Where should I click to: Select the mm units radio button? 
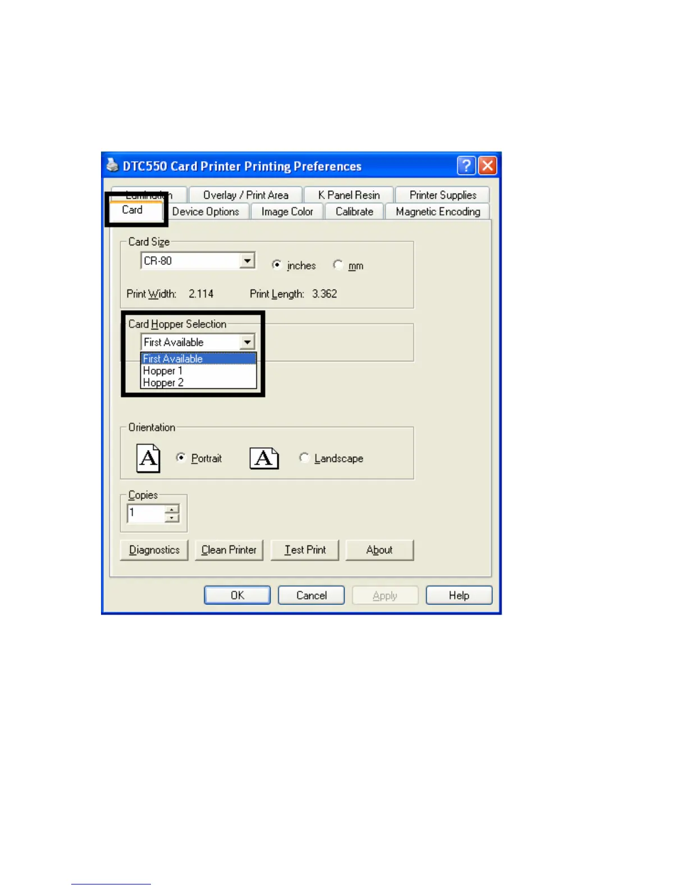(337, 264)
